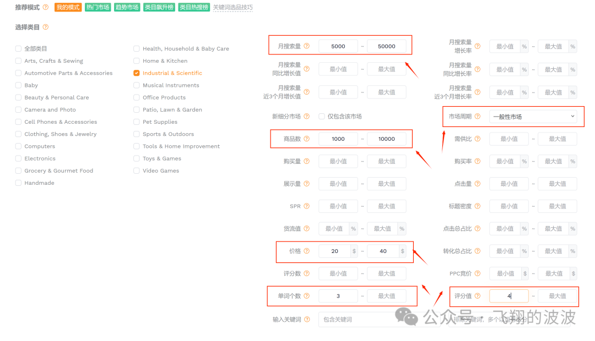Viewport: 595px width, 341px height.
Task: Click help icon beside 选择类目
Action: pyautogui.click(x=46, y=27)
